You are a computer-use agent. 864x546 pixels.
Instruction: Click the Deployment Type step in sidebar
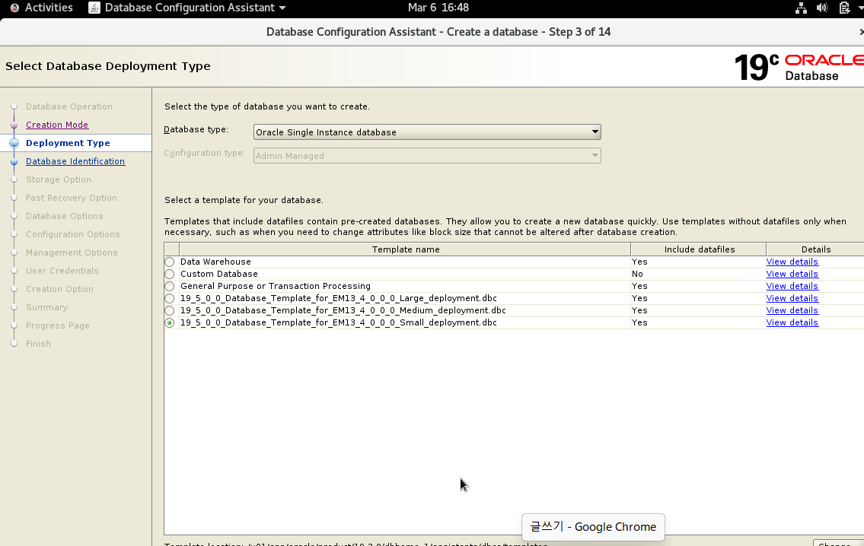click(x=68, y=143)
